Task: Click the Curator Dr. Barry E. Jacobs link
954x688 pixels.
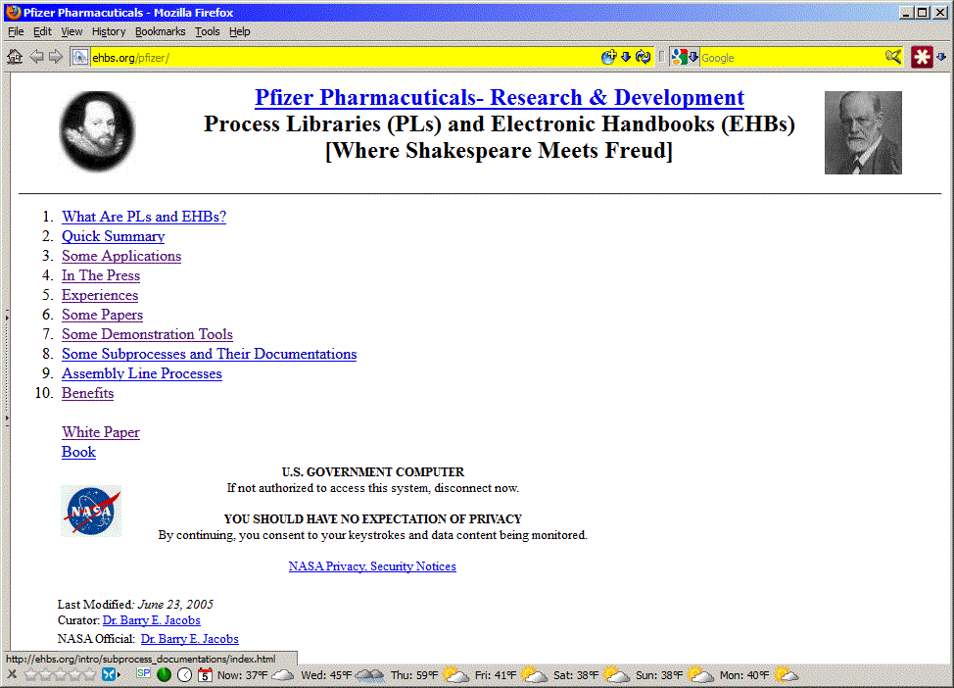Action: coord(152,620)
